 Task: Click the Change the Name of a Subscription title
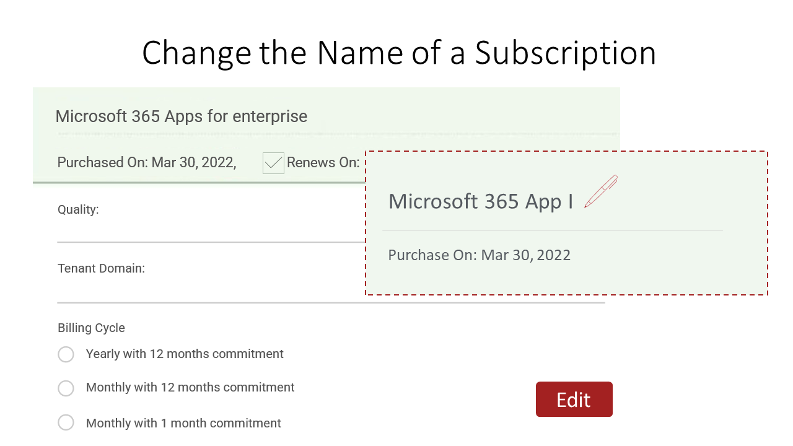click(x=399, y=53)
